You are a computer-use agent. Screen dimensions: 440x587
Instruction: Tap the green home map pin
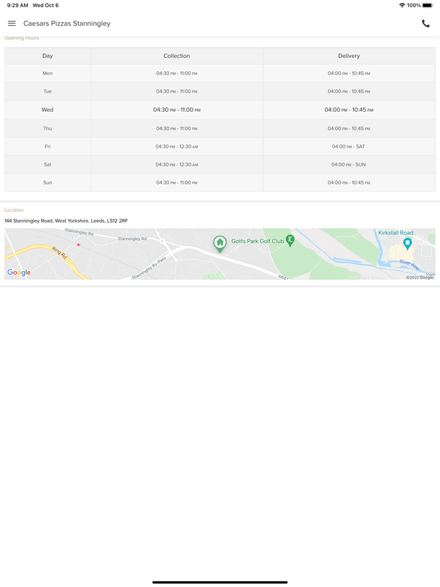[220, 243]
